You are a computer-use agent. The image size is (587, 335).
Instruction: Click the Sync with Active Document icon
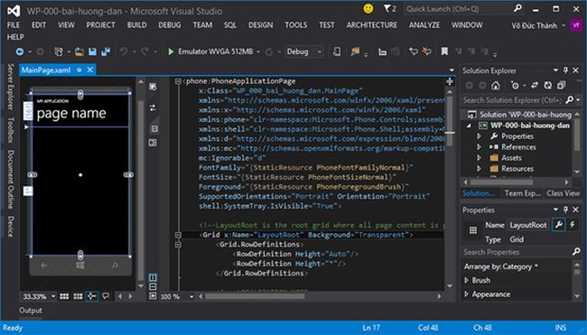click(x=535, y=86)
